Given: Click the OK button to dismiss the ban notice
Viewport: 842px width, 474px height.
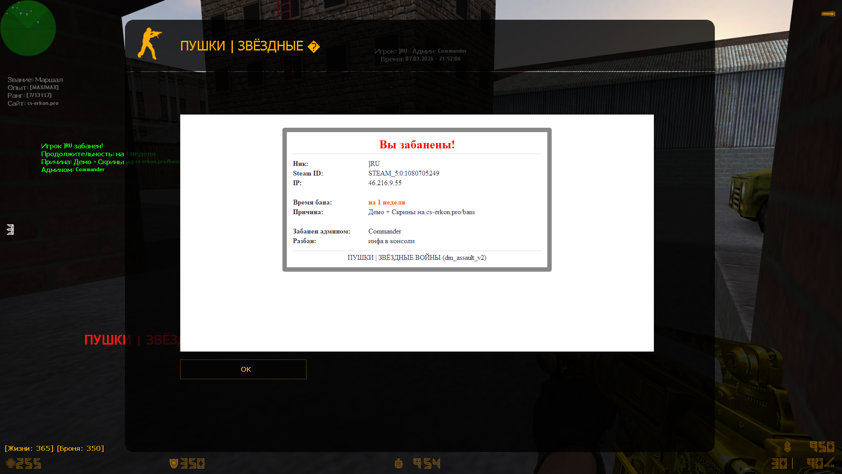Looking at the screenshot, I should 243,369.
